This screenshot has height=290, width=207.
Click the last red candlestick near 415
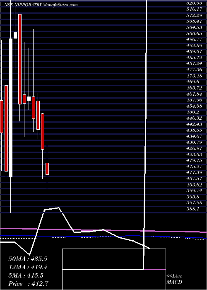tap(47, 169)
